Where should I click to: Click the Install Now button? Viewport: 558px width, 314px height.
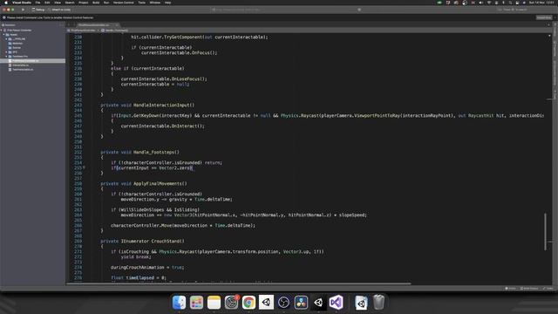543,17
